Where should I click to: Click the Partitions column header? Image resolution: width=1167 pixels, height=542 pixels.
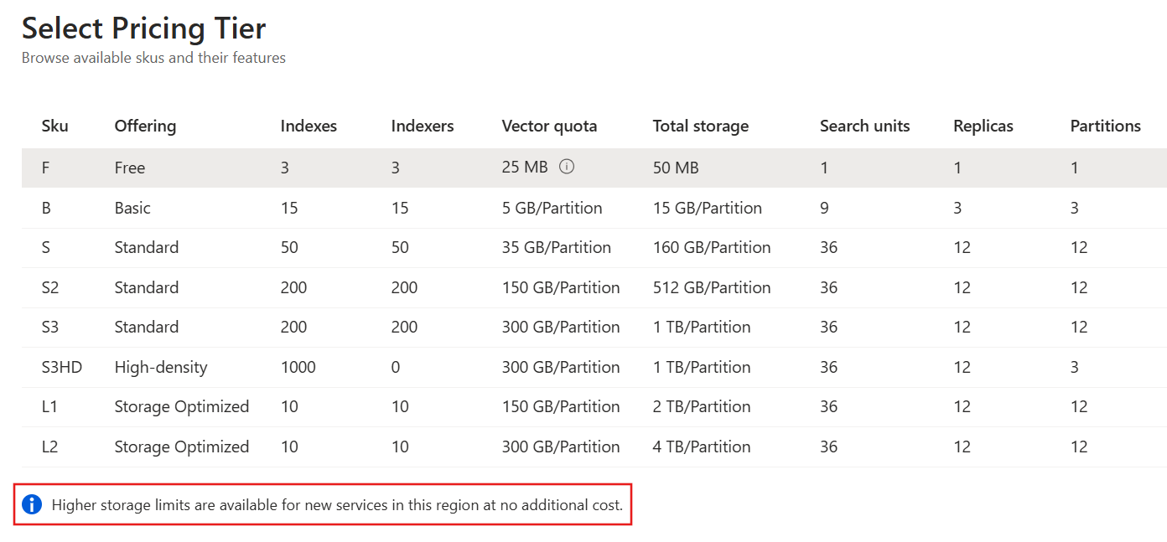click(1105, 126)
